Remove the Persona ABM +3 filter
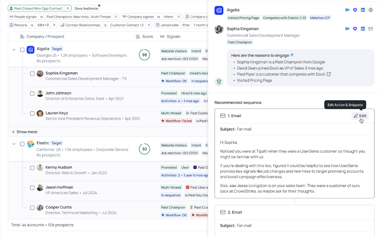This screenshot has height=237, width=379. [54, 25]
